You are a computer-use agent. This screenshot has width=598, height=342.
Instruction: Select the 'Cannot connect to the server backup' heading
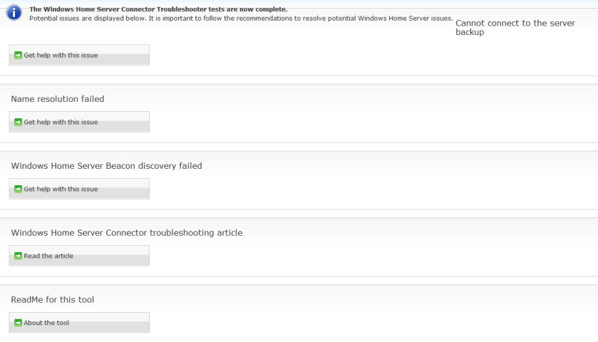(515, 28)
